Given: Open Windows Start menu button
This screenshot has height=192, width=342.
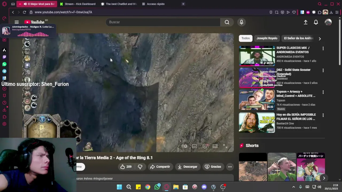Looking at the screenshot, I should click(119, 187).
